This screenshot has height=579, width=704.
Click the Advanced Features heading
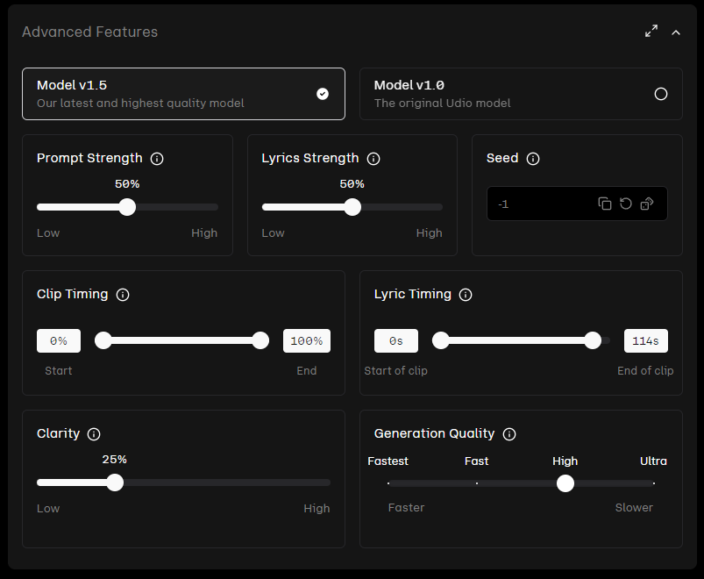pyautogui.click(x=89, y=32)
